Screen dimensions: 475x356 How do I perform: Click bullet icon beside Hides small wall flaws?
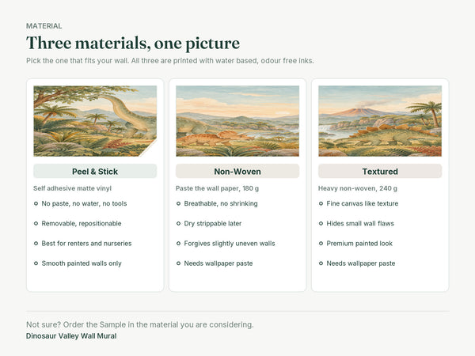[x=321, y=223]
